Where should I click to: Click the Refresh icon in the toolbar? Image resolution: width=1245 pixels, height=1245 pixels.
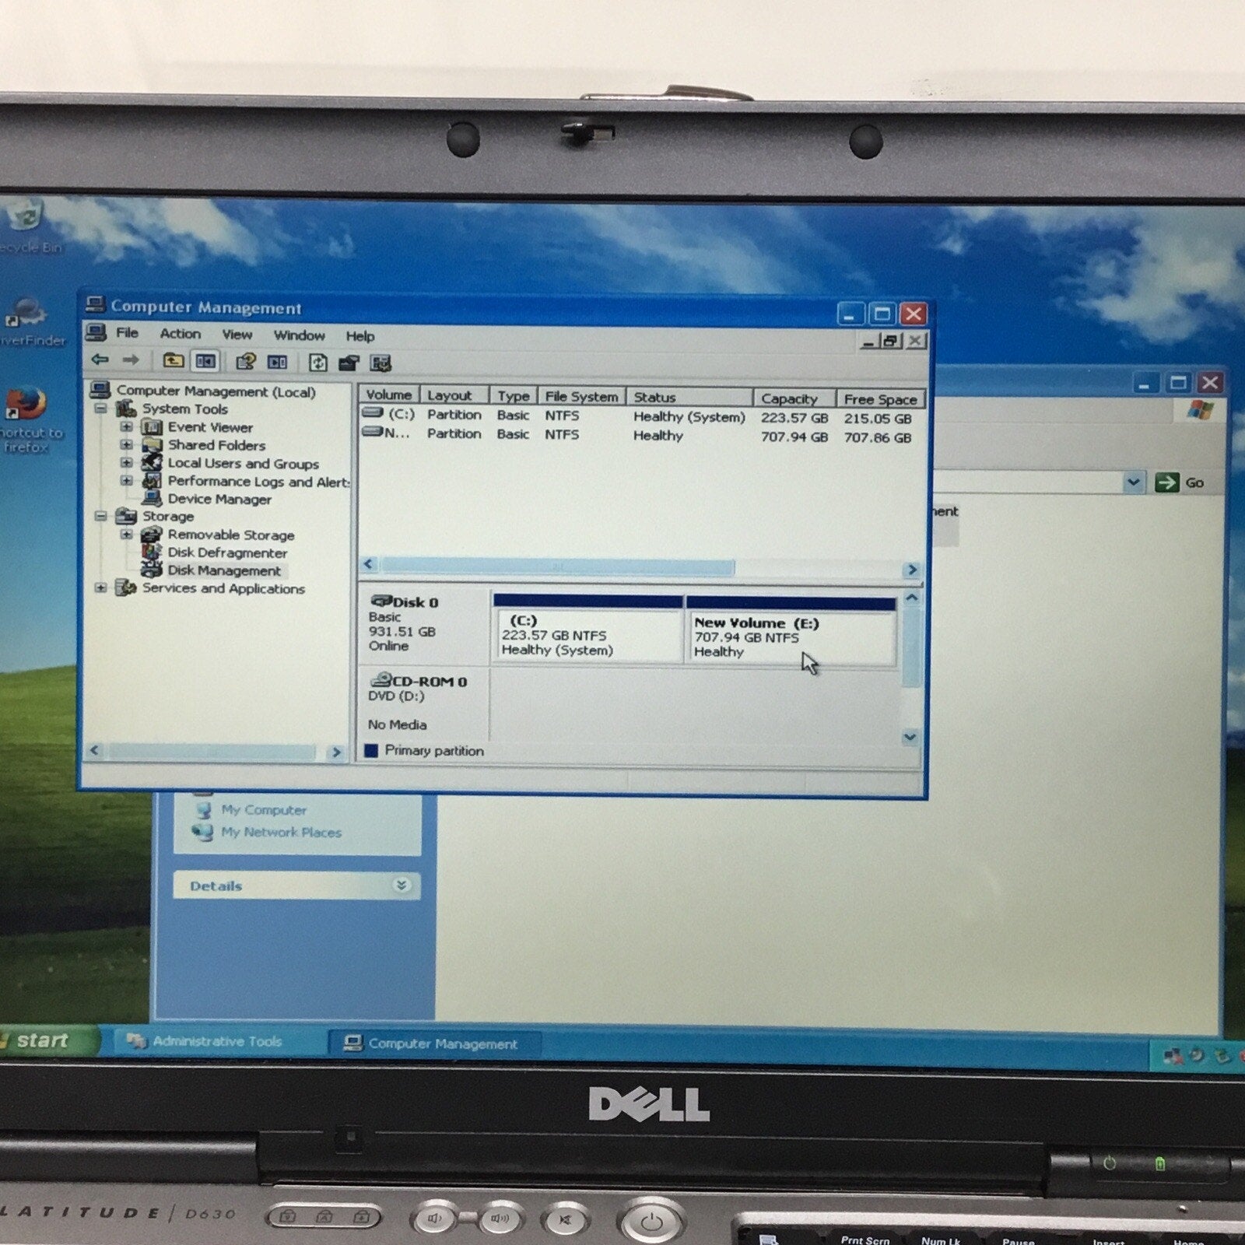317,362
